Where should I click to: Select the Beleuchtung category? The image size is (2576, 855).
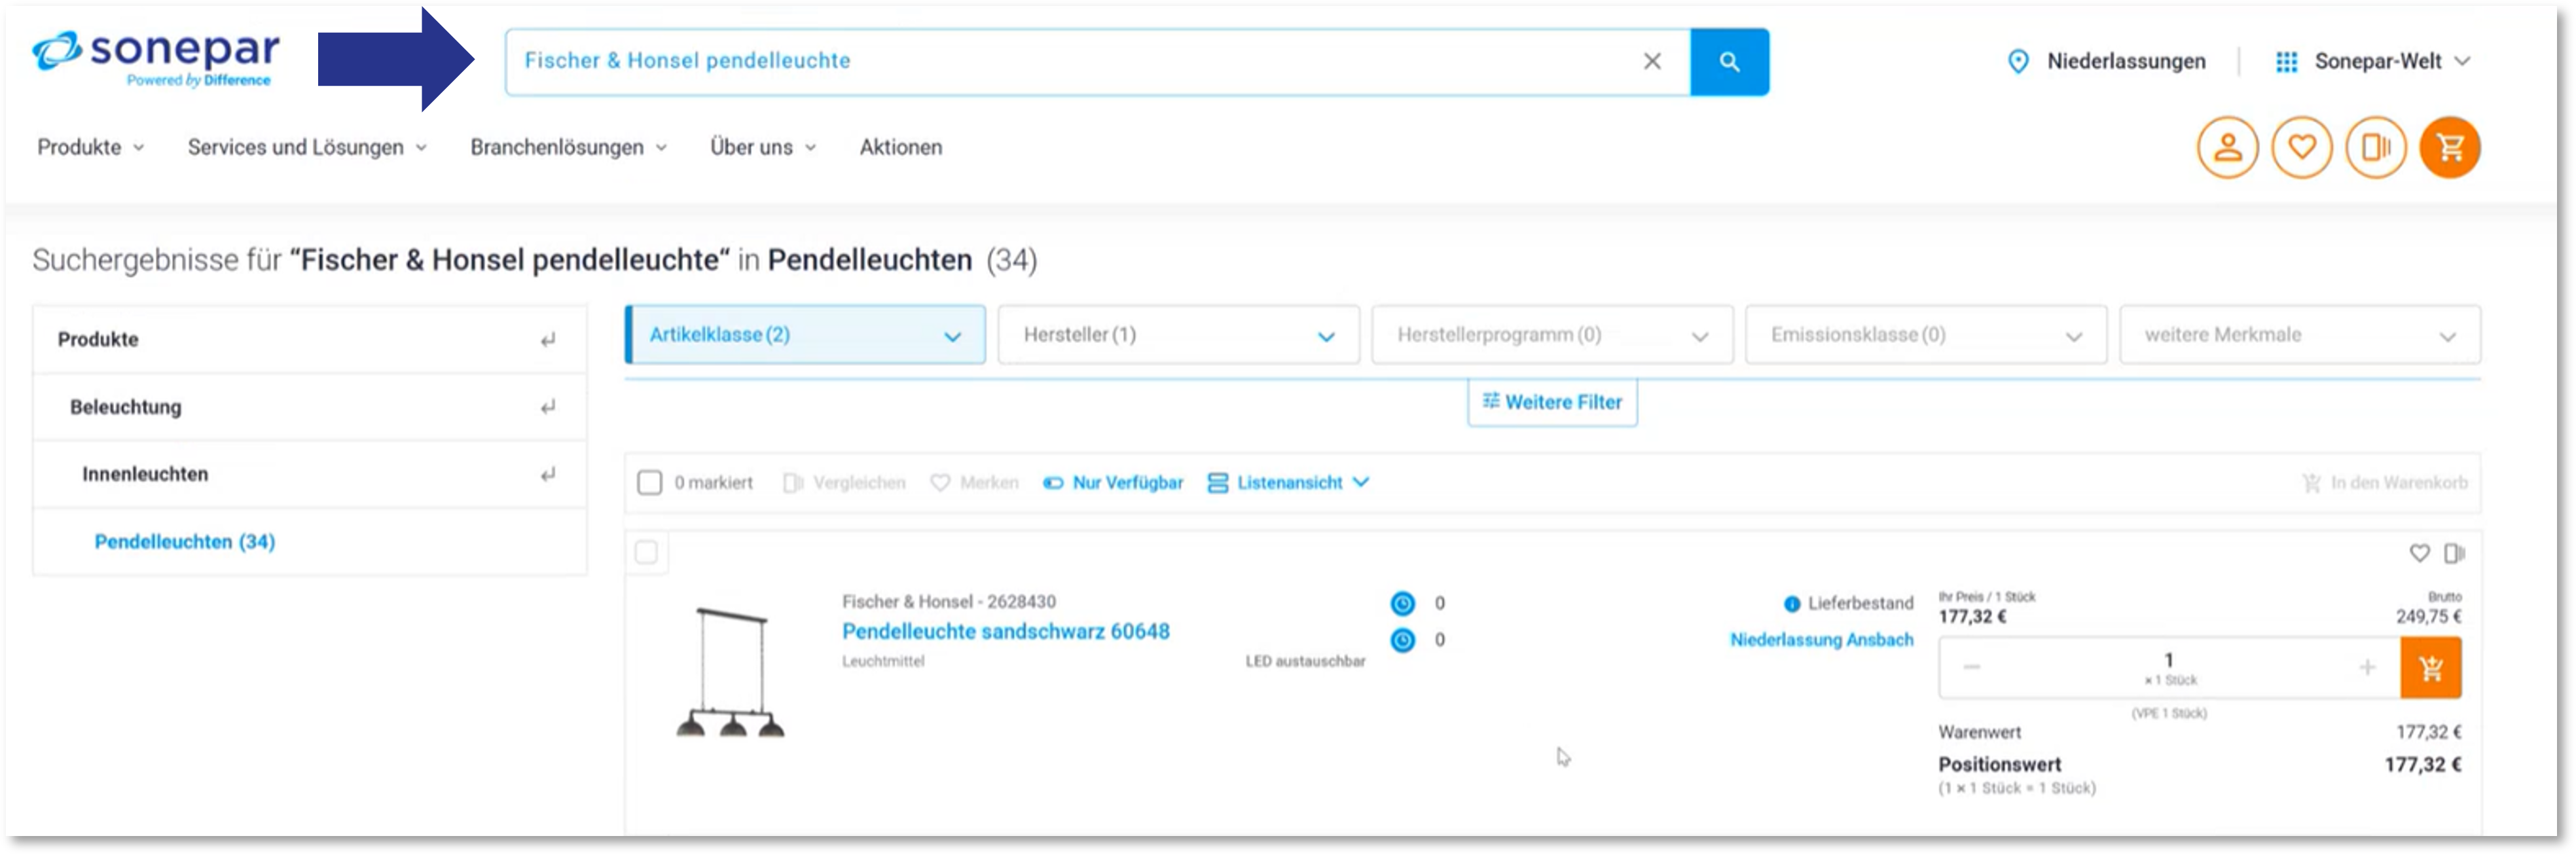tap(126, 407)
